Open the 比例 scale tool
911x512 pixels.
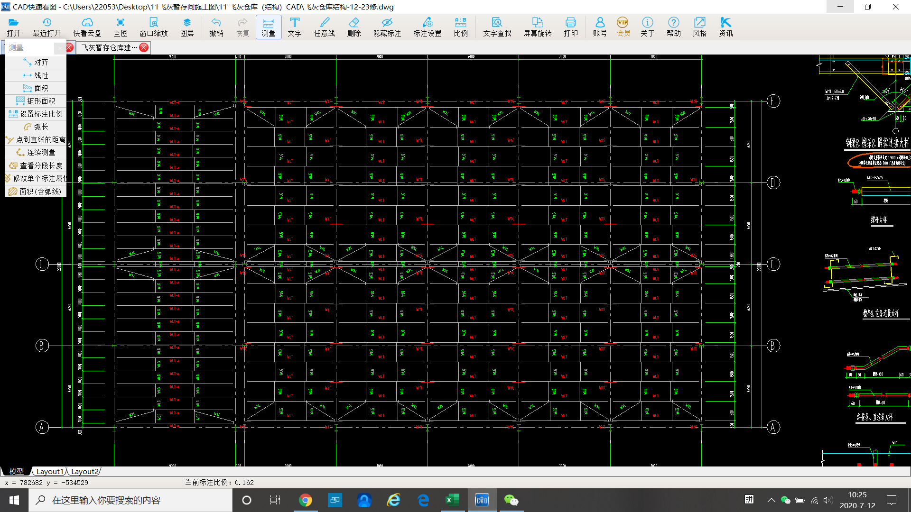pyautogui.click(x=461, y=27)
